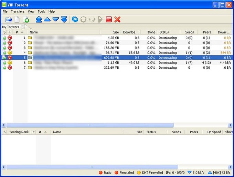Open the Help menu
This screenshot has width=234, height=177.
pyautogui.click(x=52, y=11)
